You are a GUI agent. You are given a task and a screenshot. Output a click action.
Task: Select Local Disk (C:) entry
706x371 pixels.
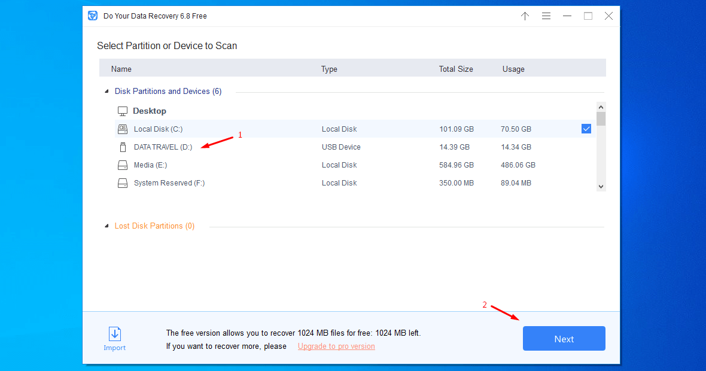point(354,129)
